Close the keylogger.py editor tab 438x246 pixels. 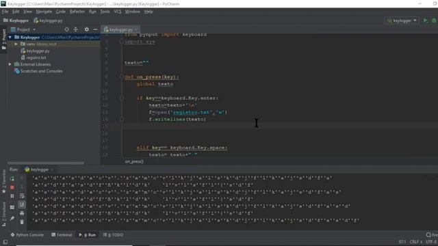point(136,29)
